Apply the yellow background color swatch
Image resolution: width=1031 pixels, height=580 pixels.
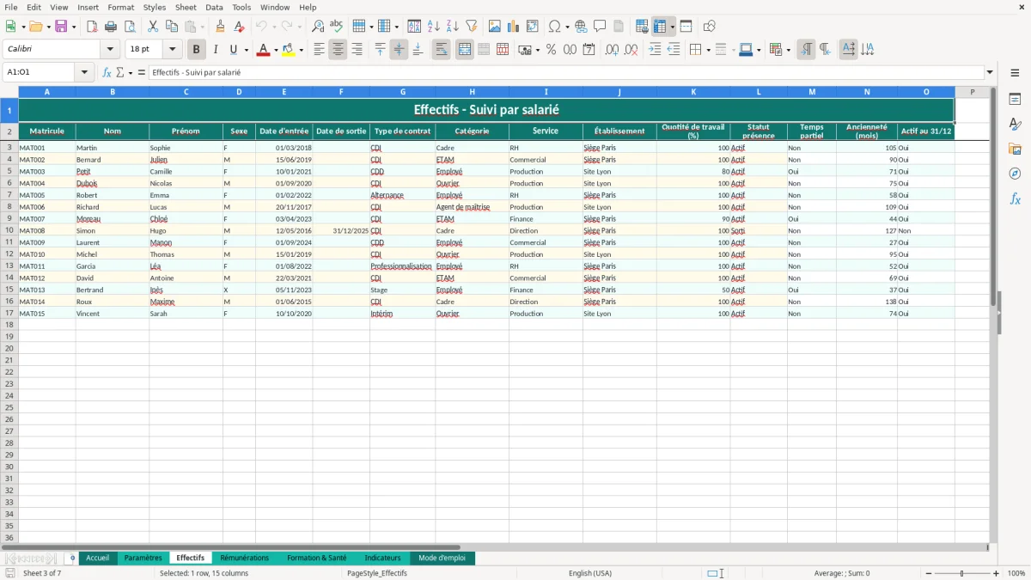point(289,50)
